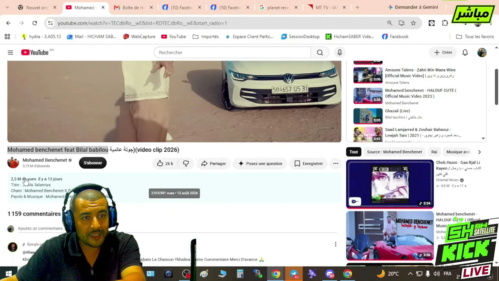This screenshot has height=281, width=499.
Task: Click the Partager share button
Action: 213,164
